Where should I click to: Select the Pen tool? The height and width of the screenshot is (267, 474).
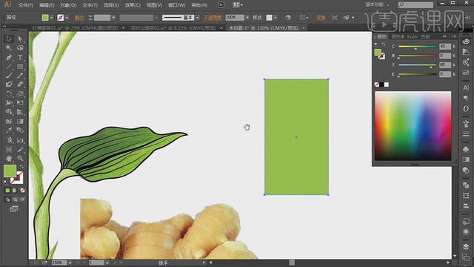tap(9, 57)
